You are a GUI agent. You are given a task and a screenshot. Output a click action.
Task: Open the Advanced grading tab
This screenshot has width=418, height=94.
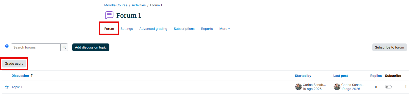153,29
